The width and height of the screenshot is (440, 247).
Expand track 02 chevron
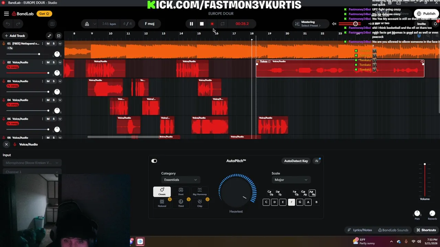pos(60,62)
